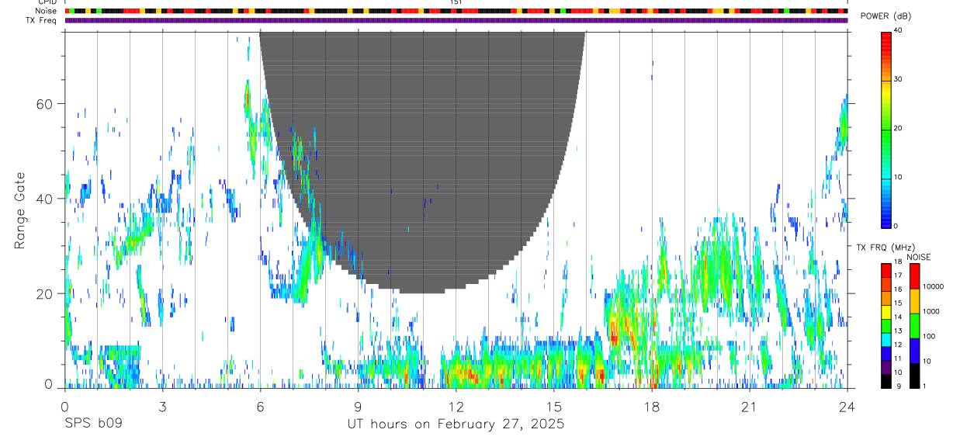This screenshot has height=440, width=953.
Task: Click the x-axis tick label '21'
Action: [x=749, y=407]
